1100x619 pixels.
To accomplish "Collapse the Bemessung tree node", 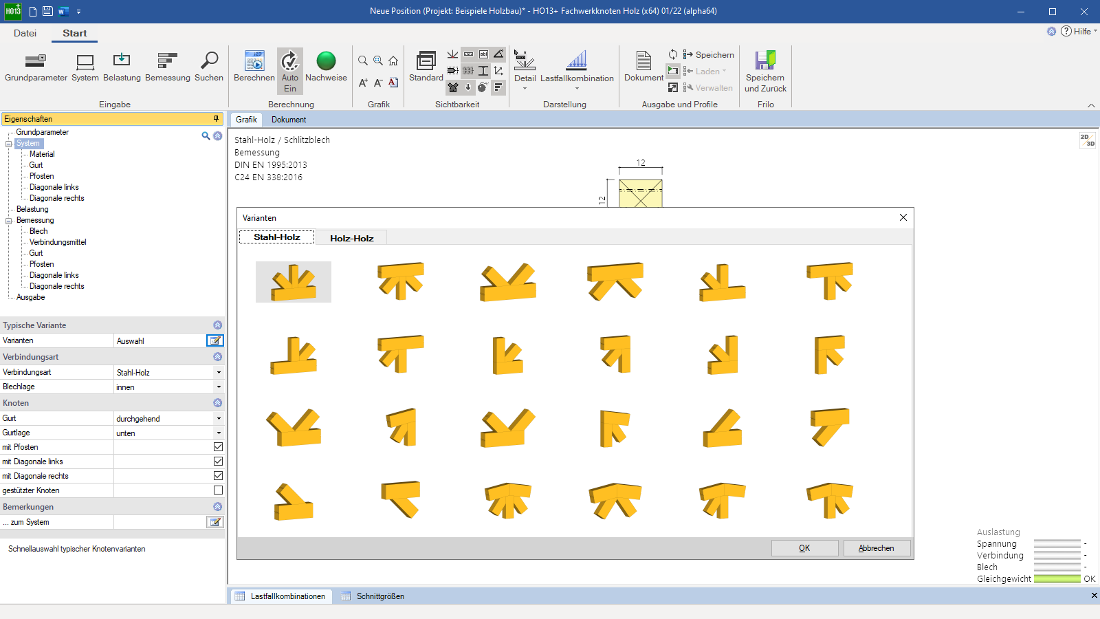I will coord(9,221).
